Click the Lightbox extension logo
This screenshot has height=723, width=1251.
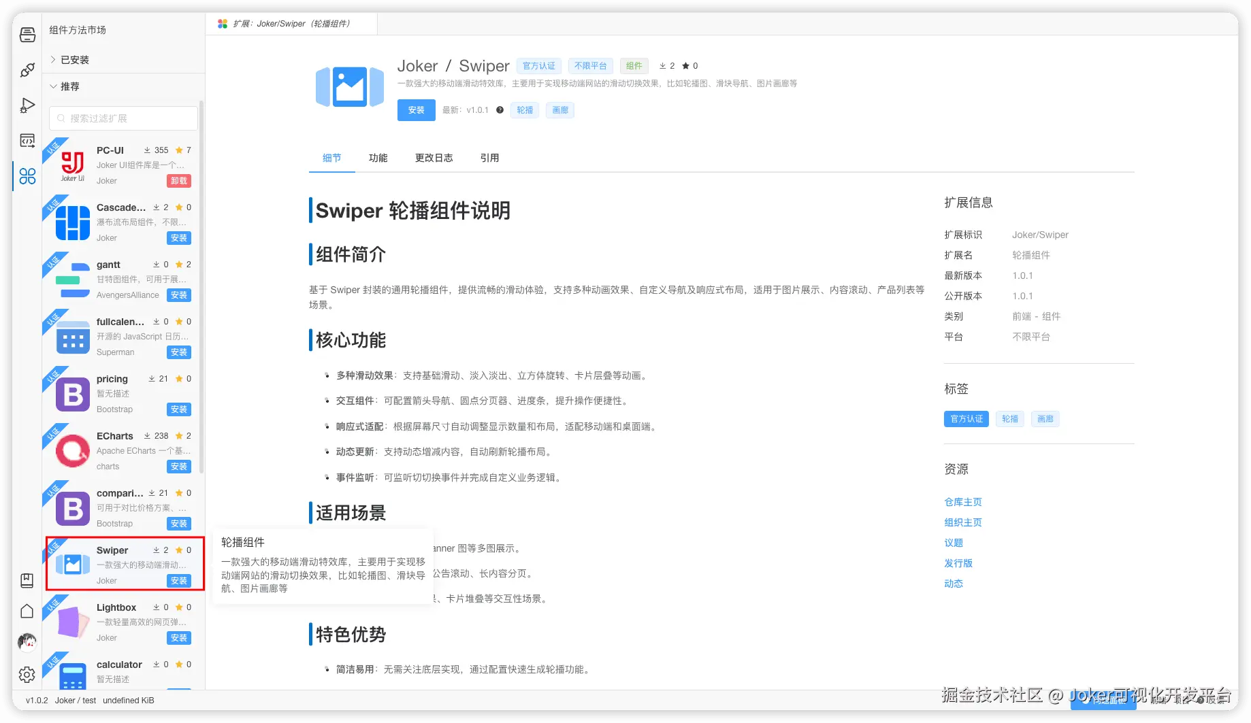pyautogui.click(x=73, y=622)
